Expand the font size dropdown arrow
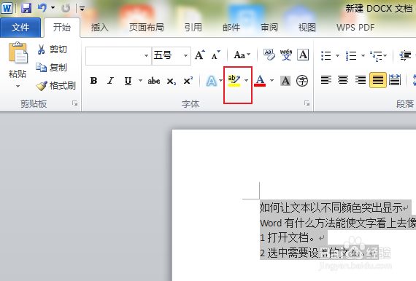Image resolution: width=416 pixels, height=281 pixels. [x=185, y=55]
